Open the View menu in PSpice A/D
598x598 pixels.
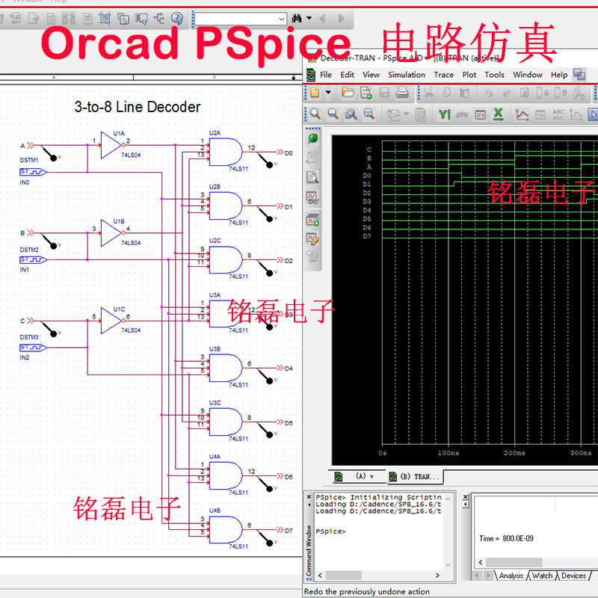371,75
